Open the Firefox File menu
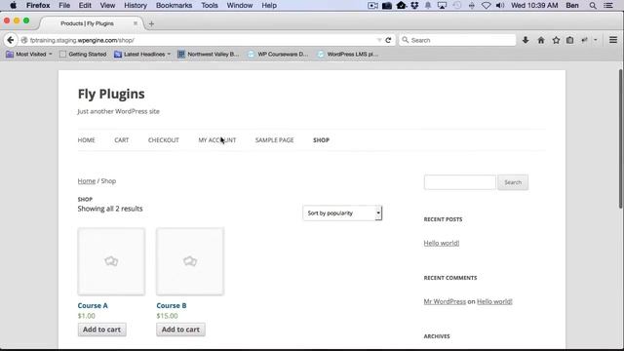The width and height of the screenshot is (624, 351). coord(64,5)
